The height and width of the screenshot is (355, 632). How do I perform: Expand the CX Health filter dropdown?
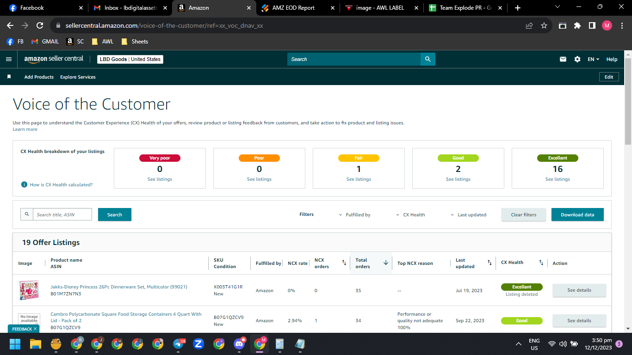(x=410, y=214)
